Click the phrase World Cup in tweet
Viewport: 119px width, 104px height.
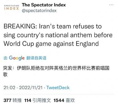19,44
